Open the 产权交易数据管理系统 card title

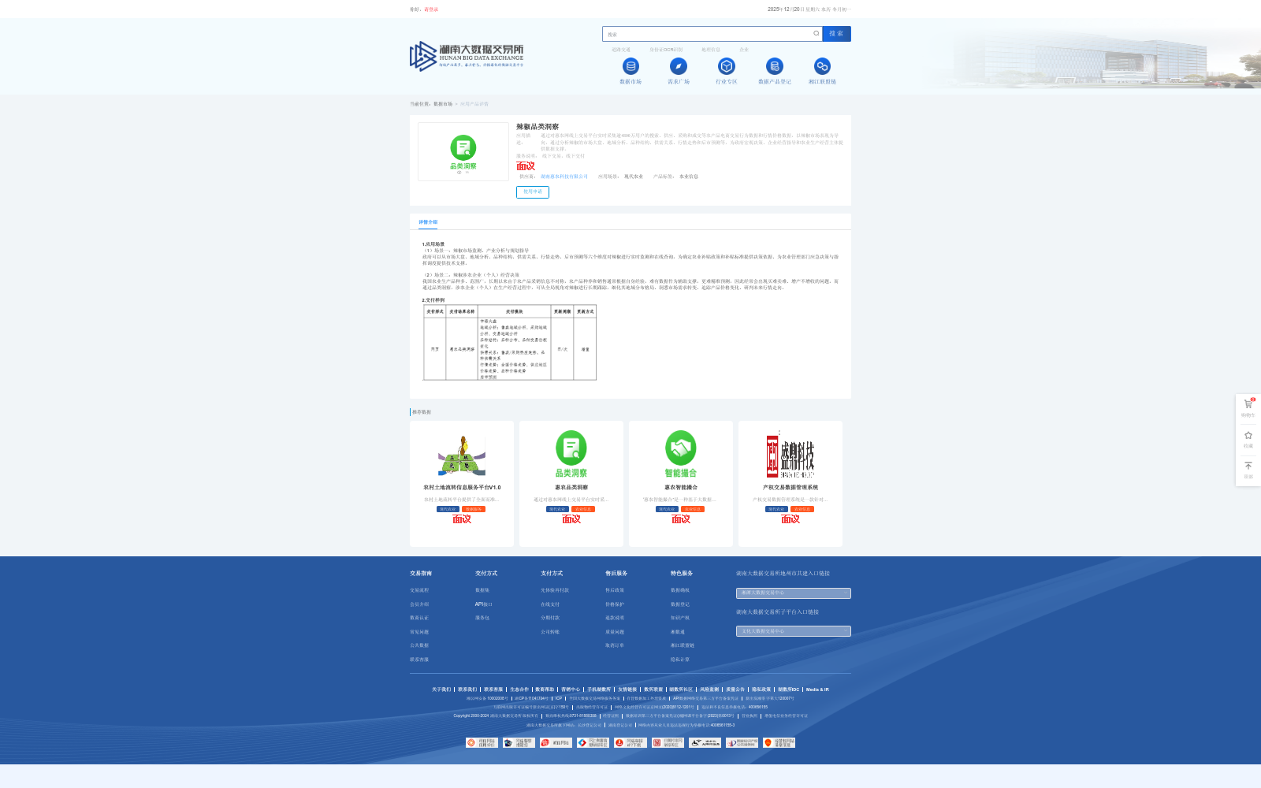(x=790, y=488)
